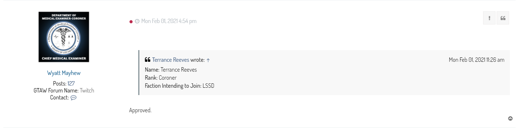Open Terrance Reeves' profile from the quote

coord(171,60)
